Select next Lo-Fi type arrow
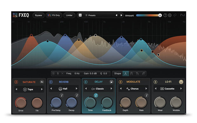Image resolution: width=197 pixels, height=123 pixels. 181,88
